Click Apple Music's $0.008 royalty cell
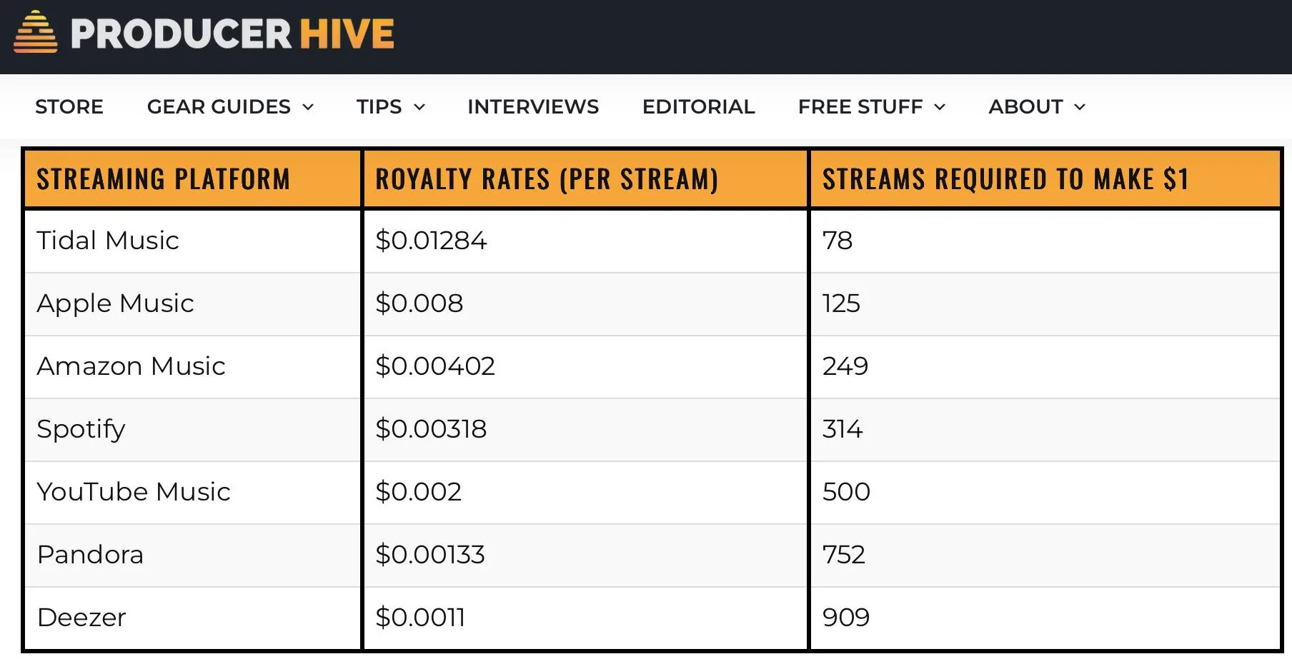The width and height of the screenshot is (1292, 664). point(586,303)
